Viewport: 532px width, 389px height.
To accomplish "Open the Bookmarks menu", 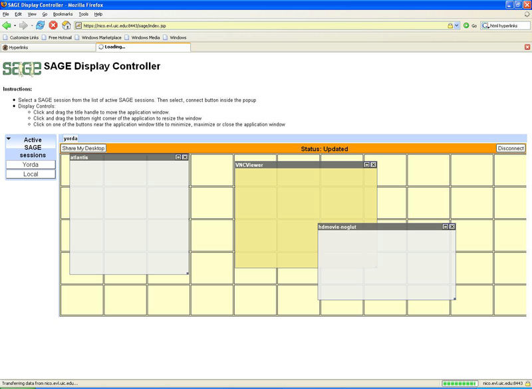I will (63, 14).
